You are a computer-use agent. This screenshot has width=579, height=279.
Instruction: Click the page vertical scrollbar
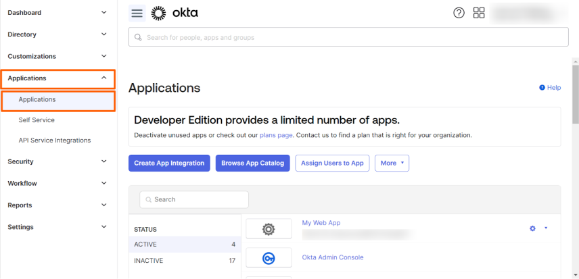[576, 94]
